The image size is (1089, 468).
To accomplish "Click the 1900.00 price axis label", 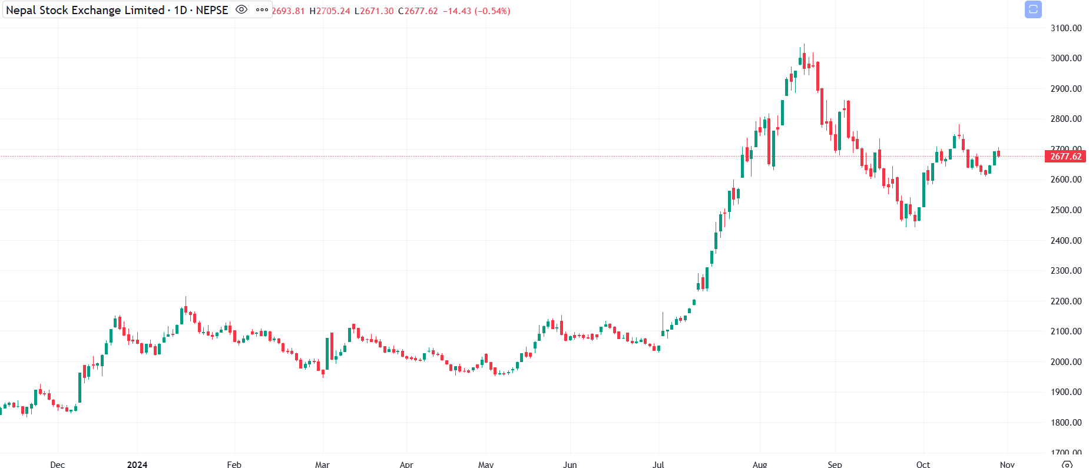I will pyautogui.click(x=1066, y=392).
